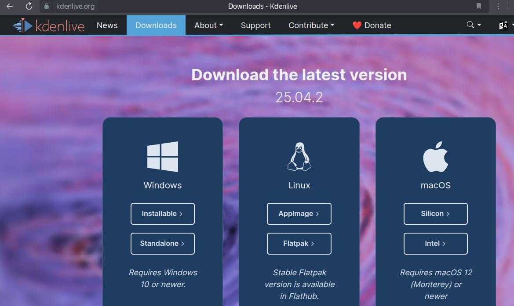Open the Linux Flatpak download
The height and width of the screenshot is (306, 514).
click(299, 244)
